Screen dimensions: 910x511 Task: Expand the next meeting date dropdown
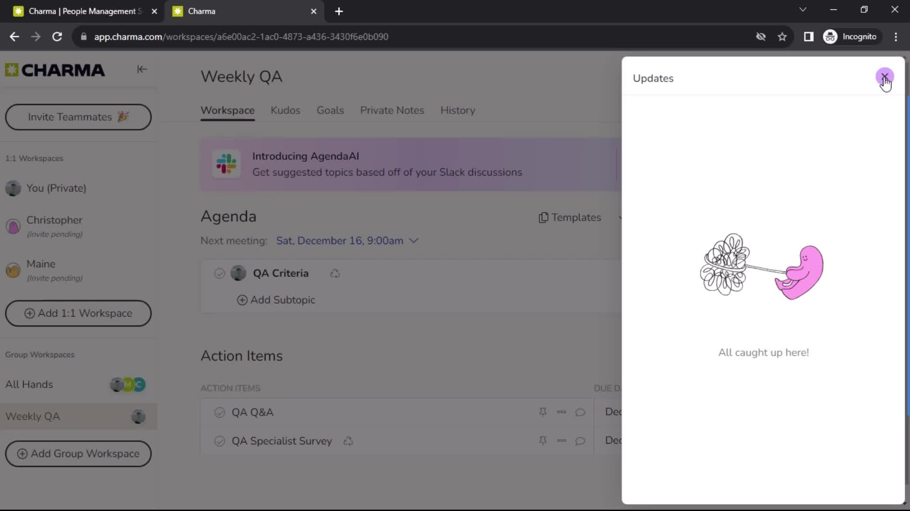pyautogui.click(x=414, y=240)
